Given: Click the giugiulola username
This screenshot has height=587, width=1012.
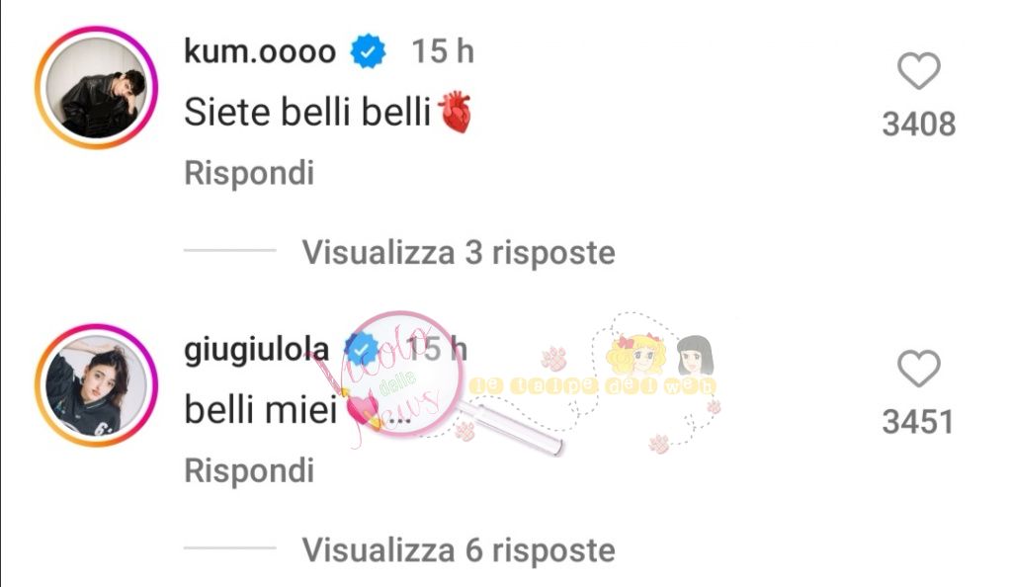Looking at the screenshot, I should pos(256,350).
